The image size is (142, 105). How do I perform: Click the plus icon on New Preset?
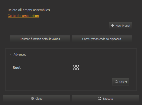[x=113, y=25]
